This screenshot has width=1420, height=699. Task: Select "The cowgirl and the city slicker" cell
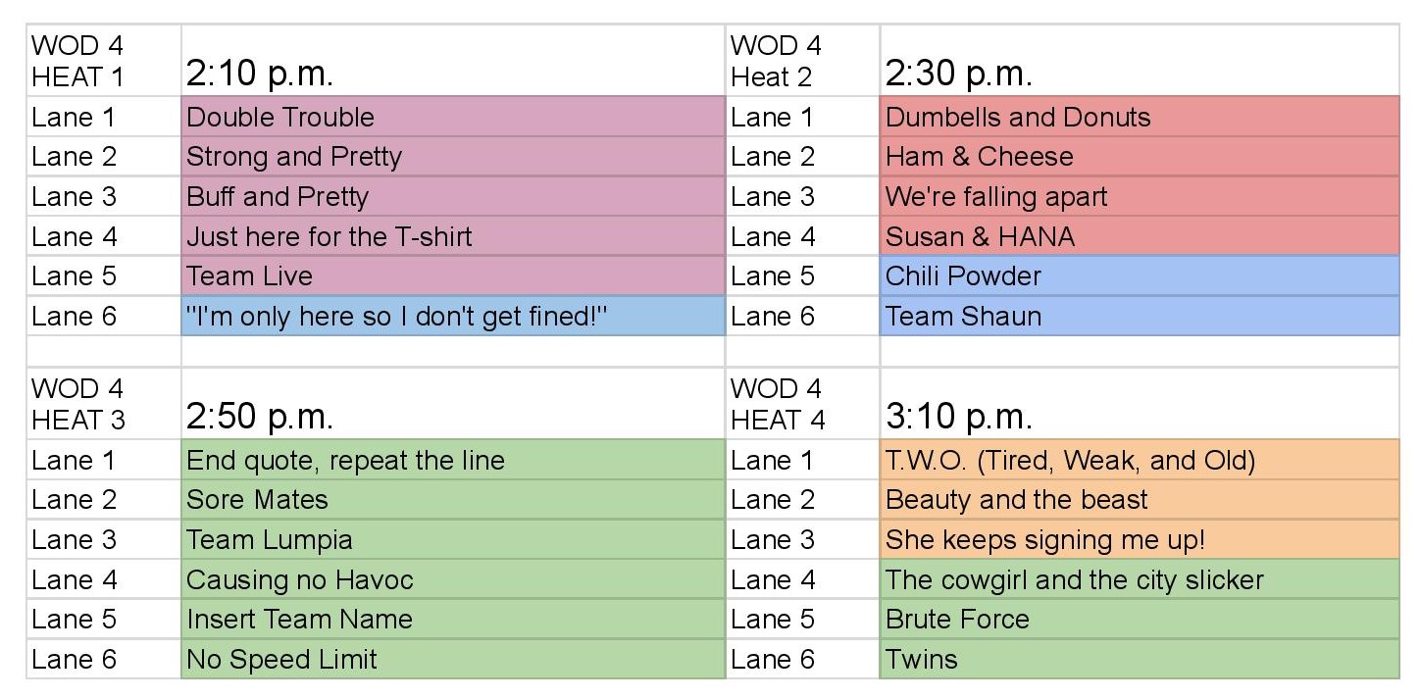(1139, 579)
